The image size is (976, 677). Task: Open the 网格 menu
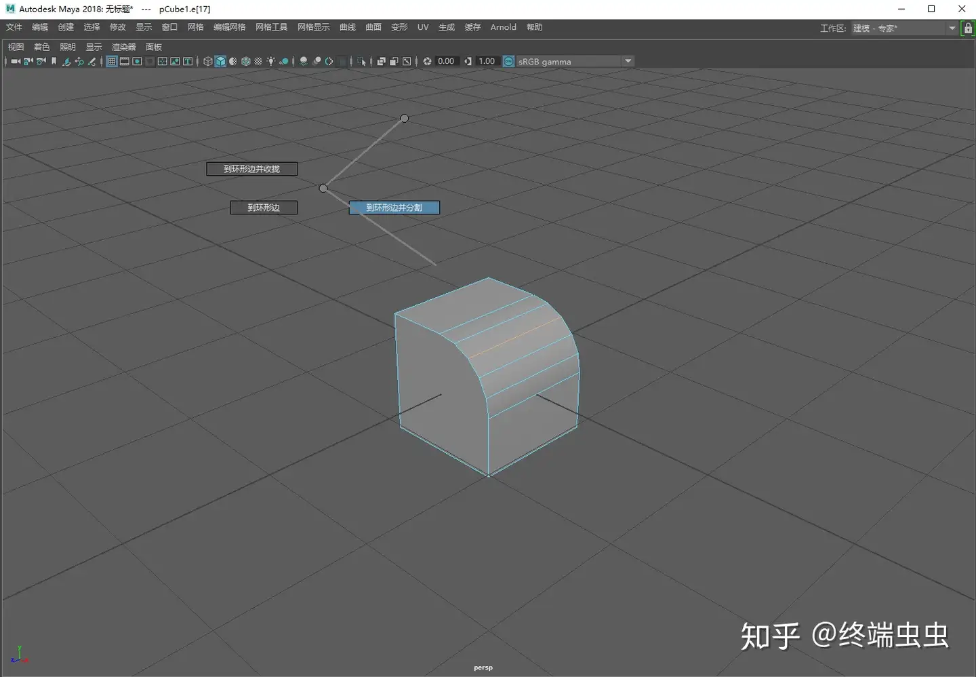[x=196, y=27]
